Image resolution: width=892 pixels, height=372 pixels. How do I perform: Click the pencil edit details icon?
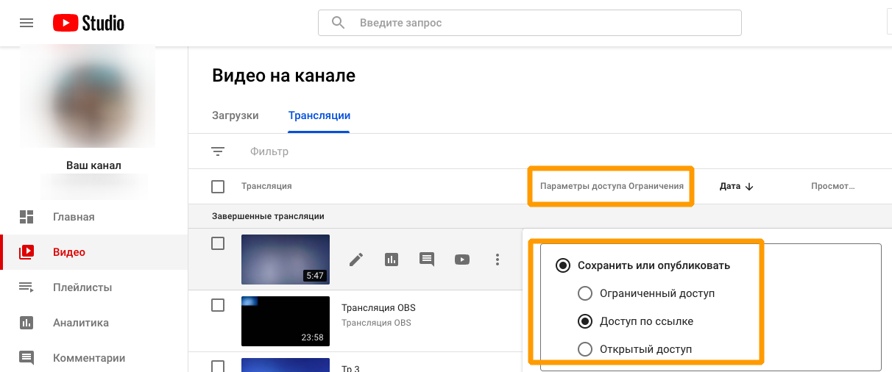(356, 259)
